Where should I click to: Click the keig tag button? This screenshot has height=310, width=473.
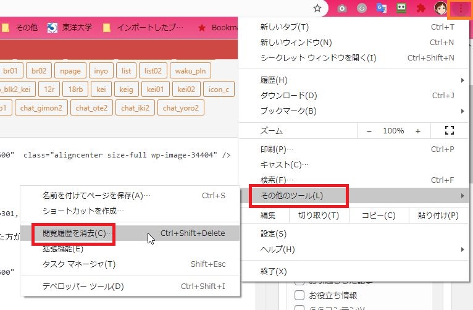[x=126, y=90]
